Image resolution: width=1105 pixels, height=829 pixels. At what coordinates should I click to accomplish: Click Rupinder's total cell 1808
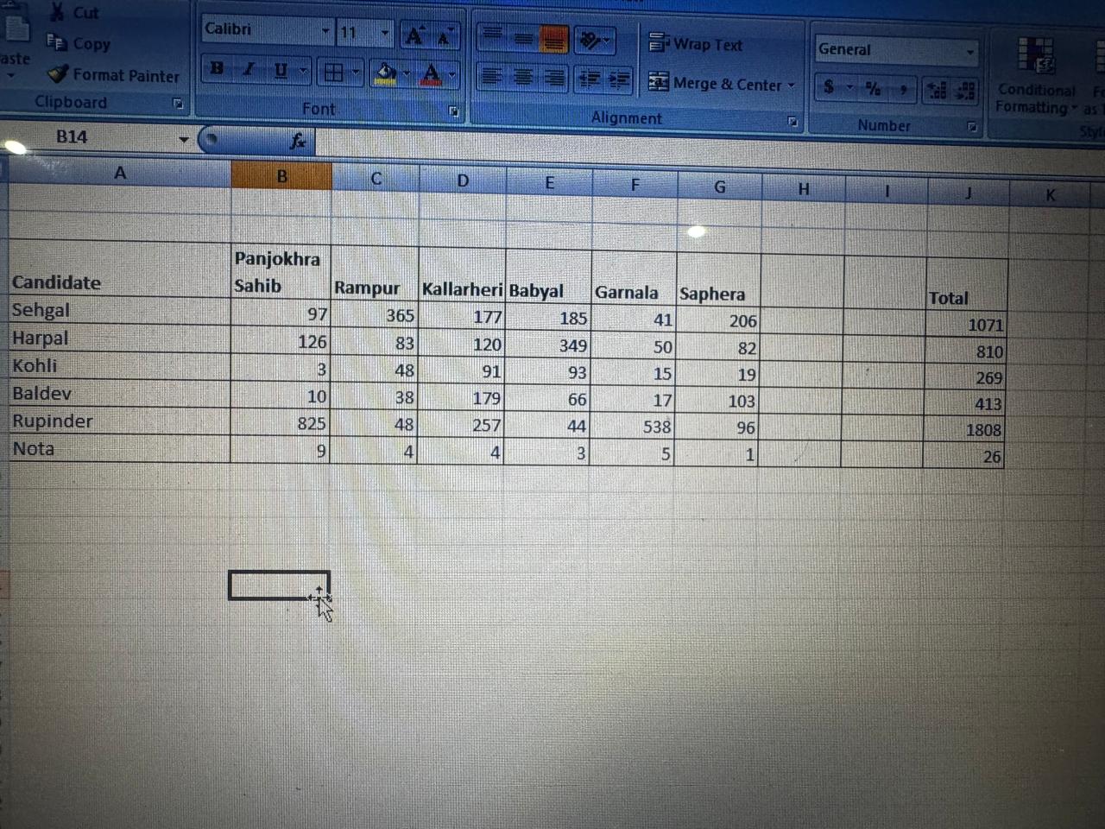[964, 430]
